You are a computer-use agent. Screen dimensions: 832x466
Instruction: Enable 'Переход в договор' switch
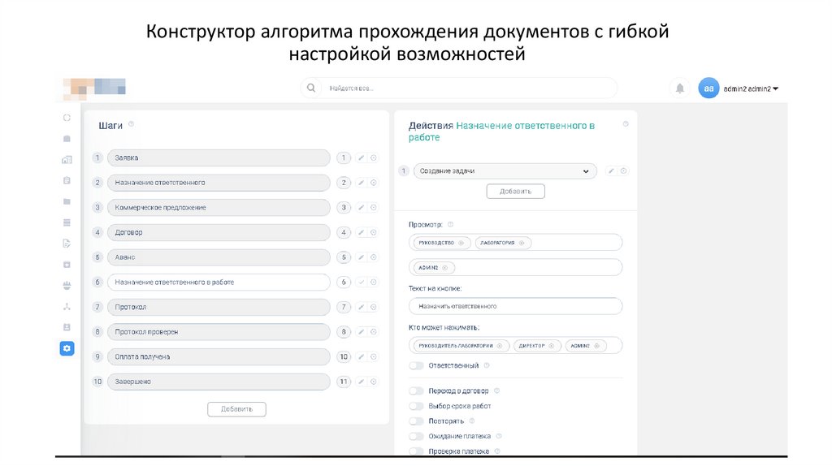pos(417,391)
